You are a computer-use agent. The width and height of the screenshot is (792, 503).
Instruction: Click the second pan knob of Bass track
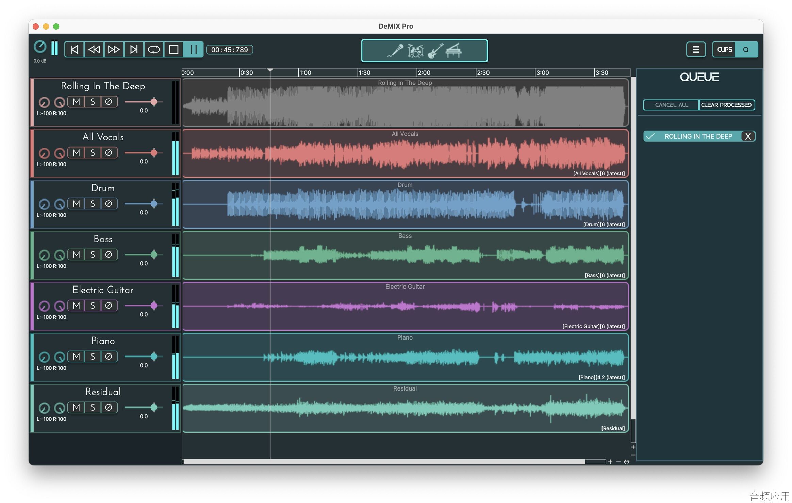tap(60, 255)
